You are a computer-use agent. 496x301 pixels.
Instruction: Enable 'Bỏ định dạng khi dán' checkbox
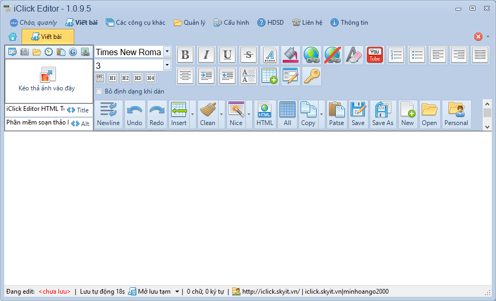[x=99, y=91]
